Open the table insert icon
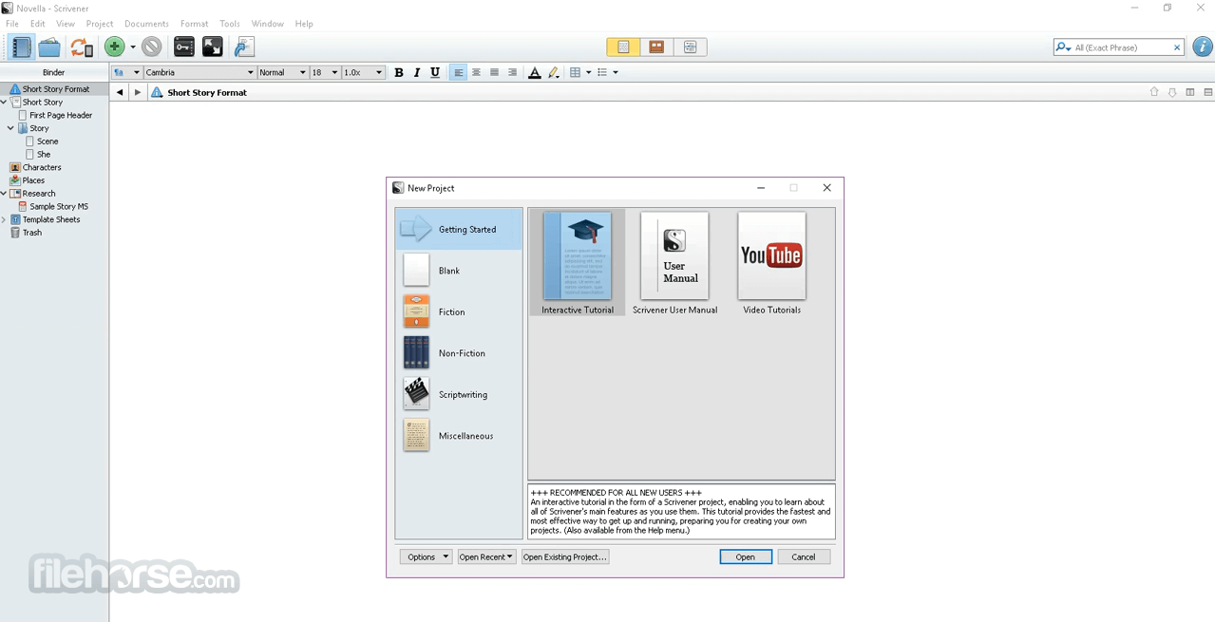The width and height of the screenshot is (1215, 622). (x=575, y=72)
